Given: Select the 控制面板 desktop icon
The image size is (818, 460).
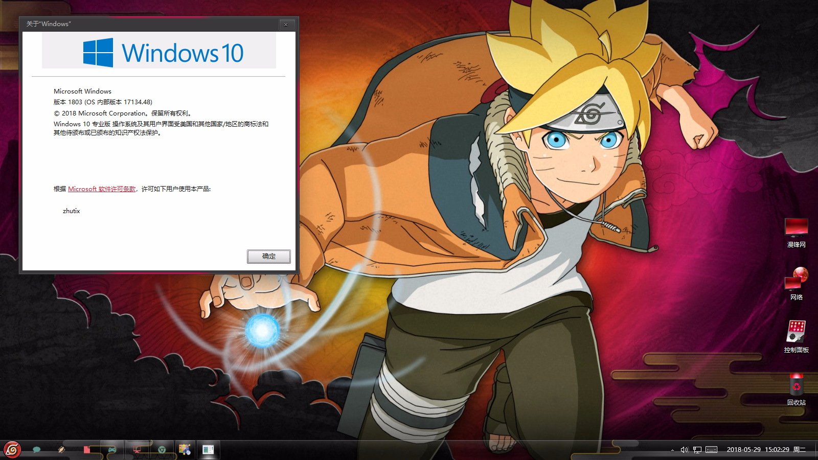Looking at the screenshot, I should (x=796, y=336).
